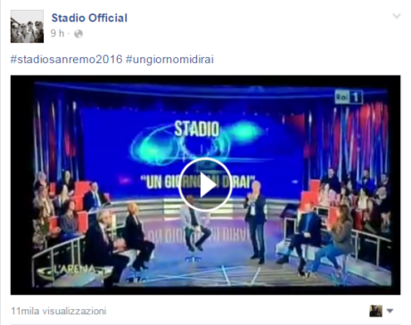The image size is (411, 325).
Task: Open the #ungiornomidirai hashtag
Action: coord(169,60)
